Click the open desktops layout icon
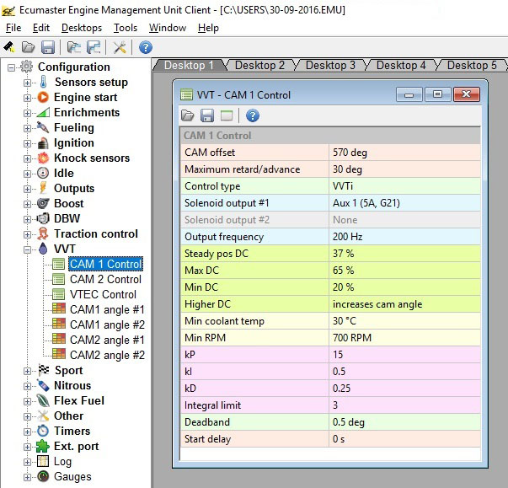The width and height of the screenshot is (508, 488). pyautogui.click(x=73, y=47)
